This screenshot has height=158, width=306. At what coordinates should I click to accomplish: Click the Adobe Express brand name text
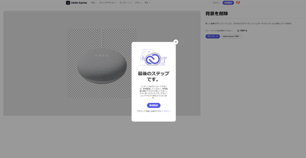79,3
